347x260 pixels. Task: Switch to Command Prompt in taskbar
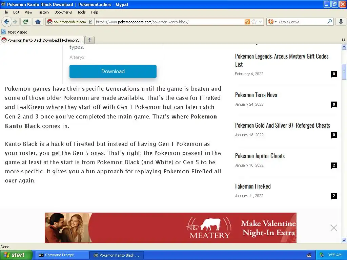click(62, 255)
